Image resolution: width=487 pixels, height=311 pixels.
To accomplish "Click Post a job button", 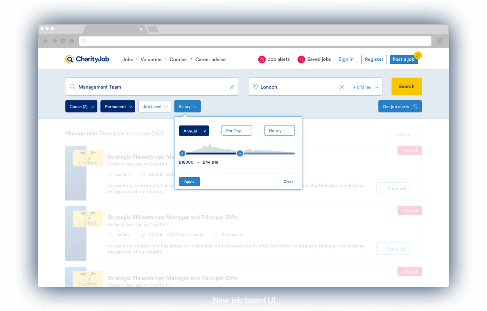I will 404,59.
